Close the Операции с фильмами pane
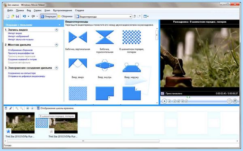The width and height of the screenshot is (243, 151). pyautogui.click(x=60, y=25)
